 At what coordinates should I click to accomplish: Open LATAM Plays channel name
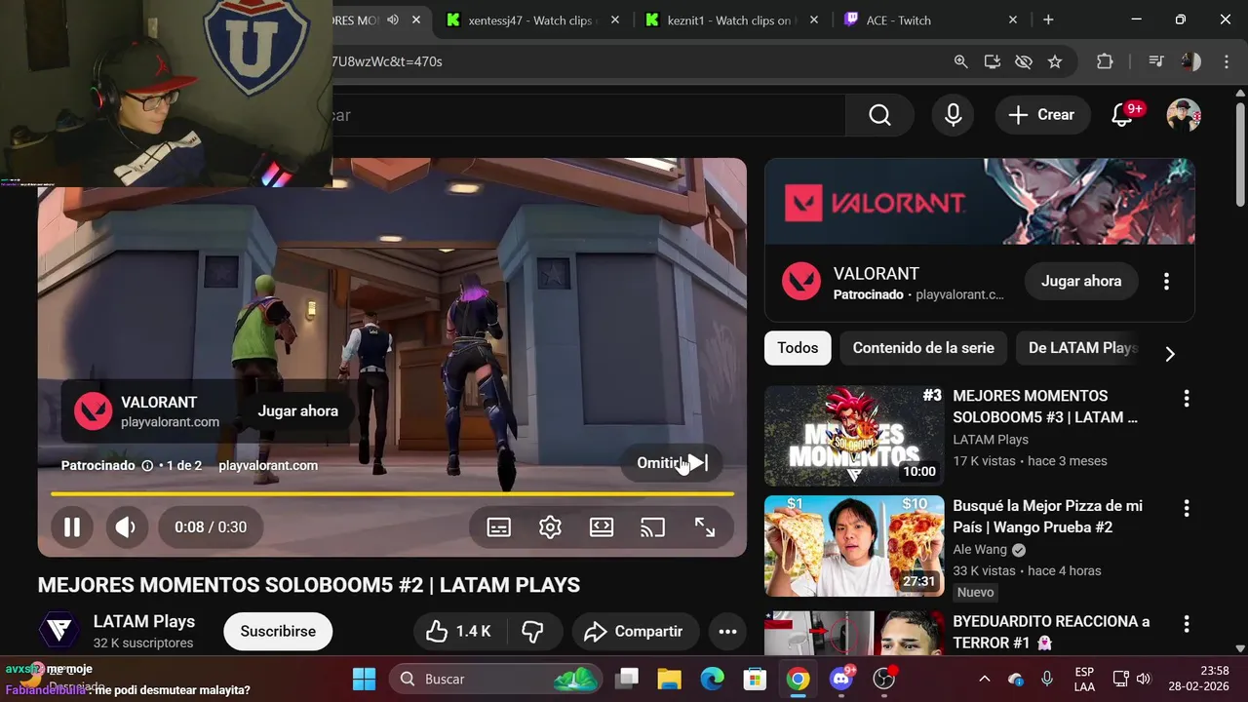tap(144, 622)
